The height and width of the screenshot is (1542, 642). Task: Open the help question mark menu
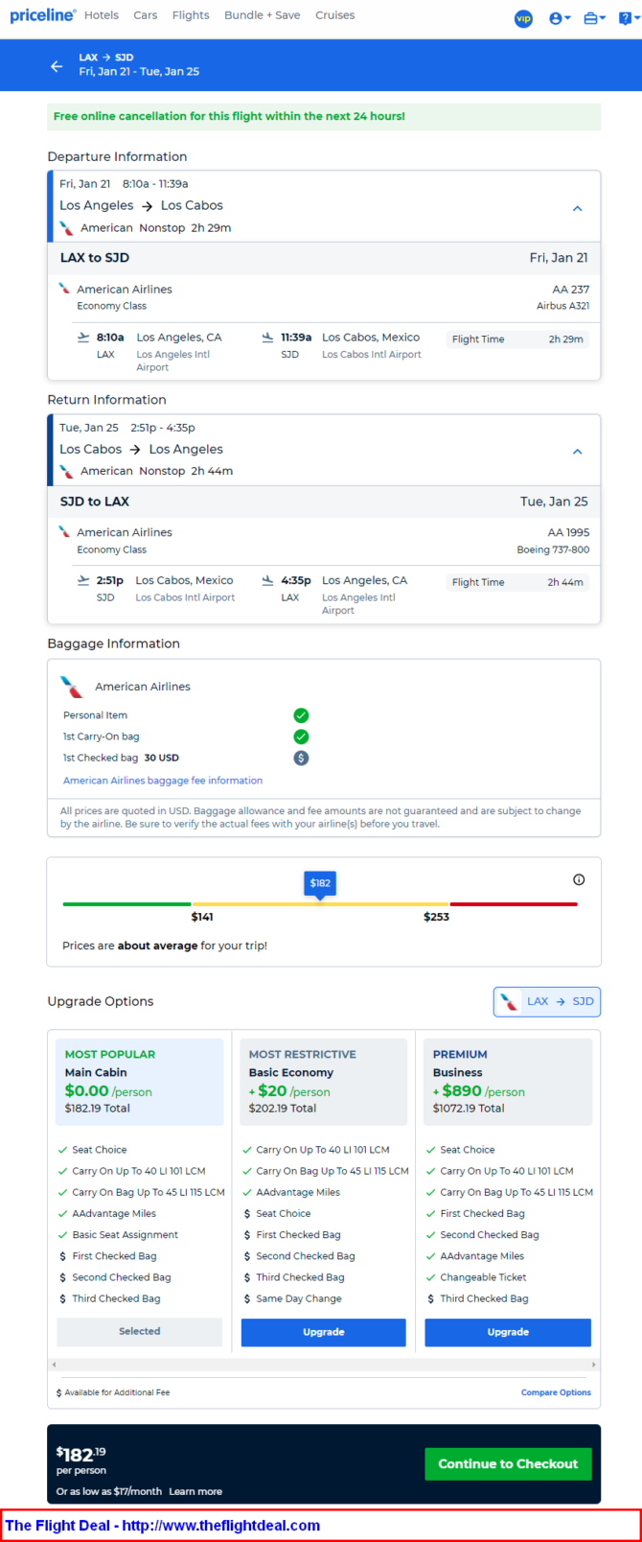628,18
